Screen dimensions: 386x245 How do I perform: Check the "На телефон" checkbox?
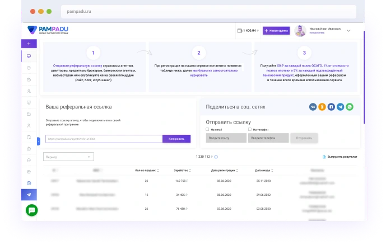[x=249, y=129]
